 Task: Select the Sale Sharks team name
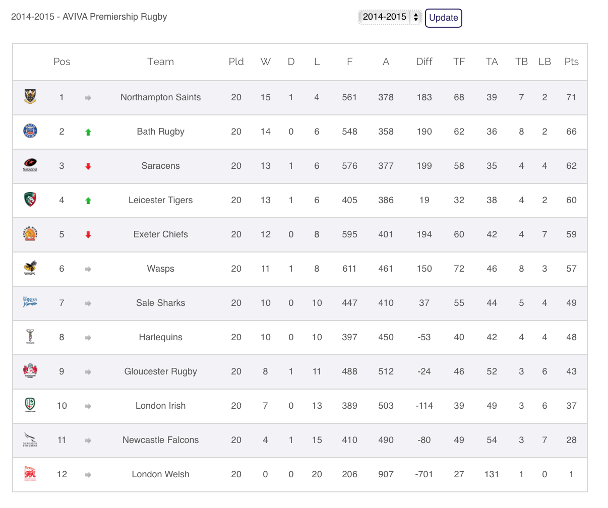[x=160, y=303]
